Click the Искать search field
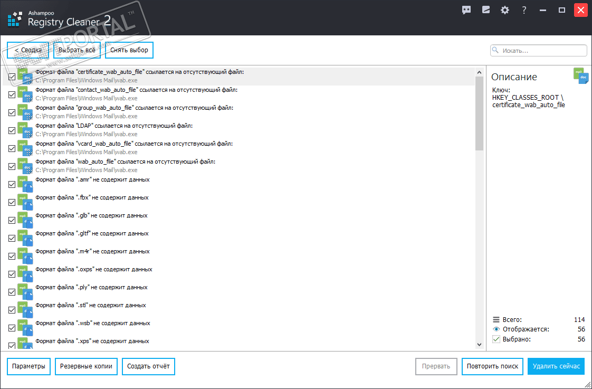Viewport: 592px width, 389px height. [539, 50]
